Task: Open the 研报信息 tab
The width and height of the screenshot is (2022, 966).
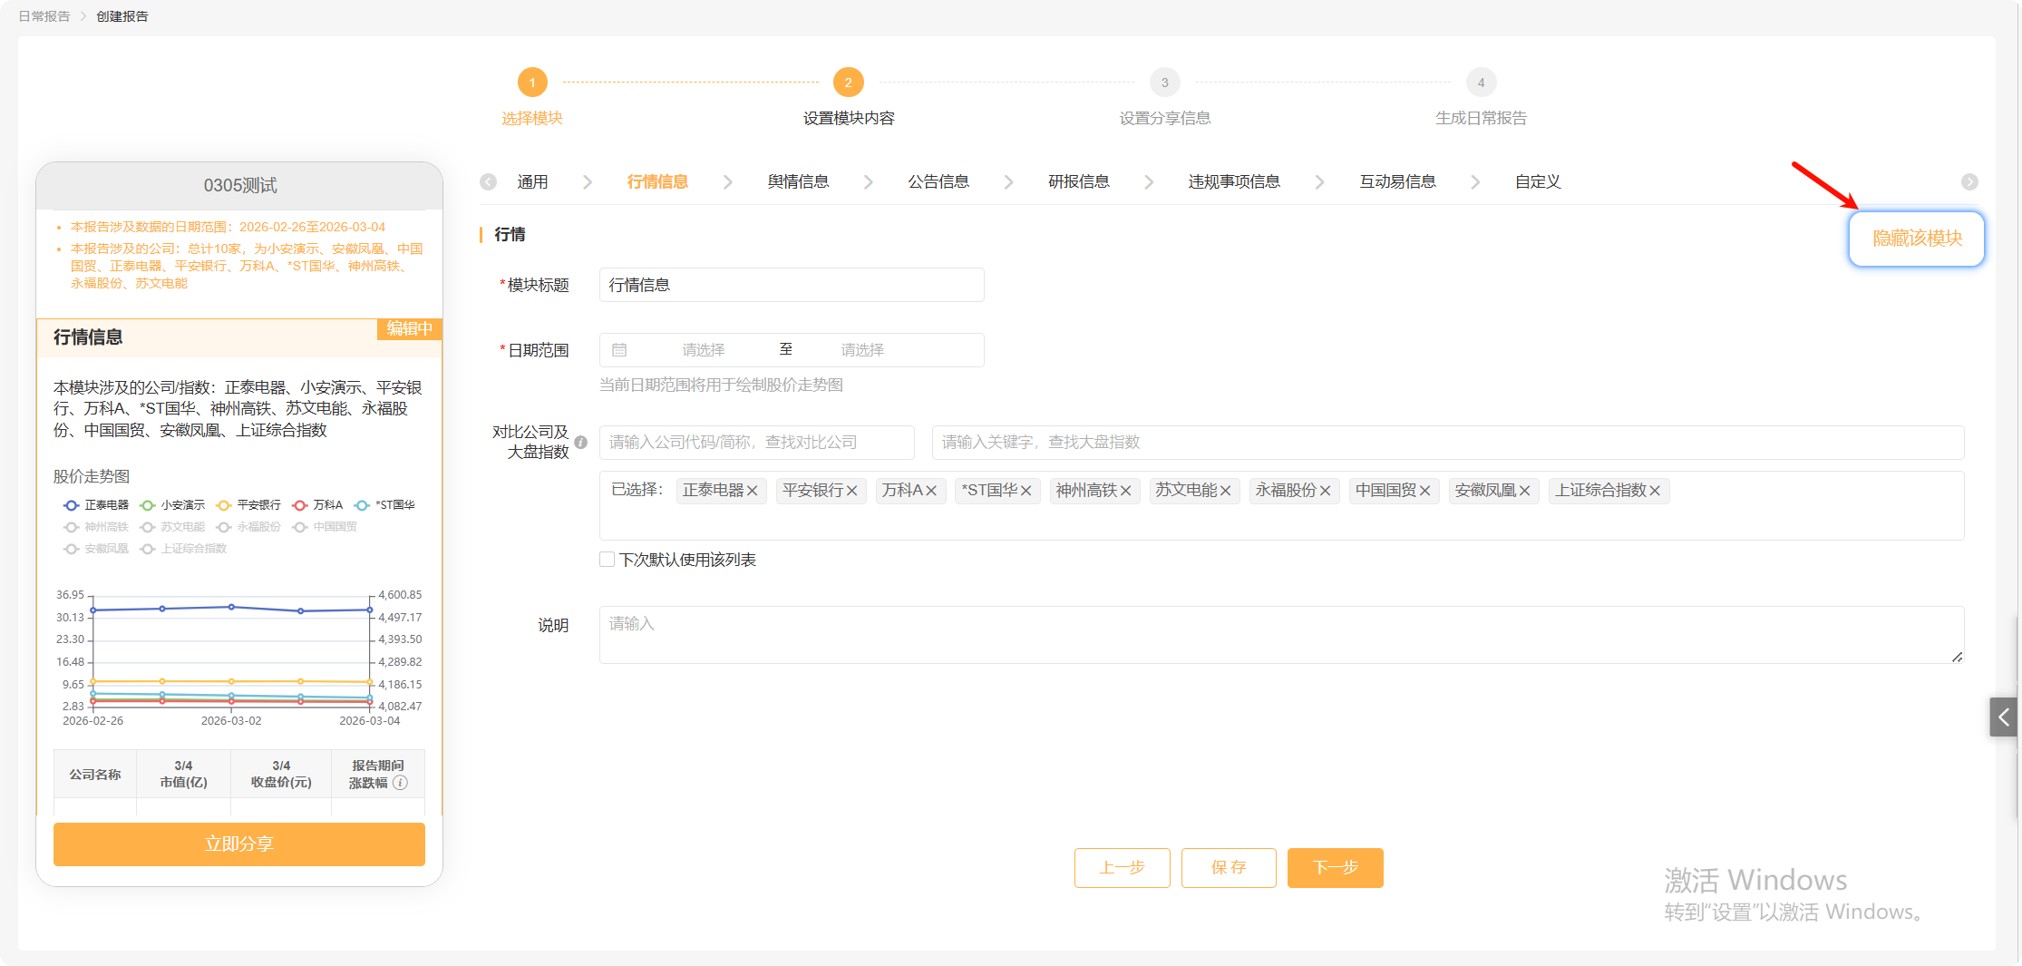Action: pos(1079,182)
